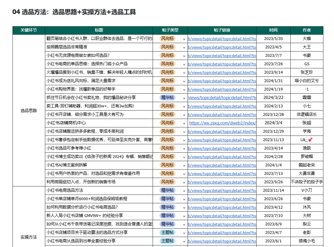Open the link in 翻页笔结合小红书人群 row
Image resolution: width=334 pixels, height=247 pixels.
pyautogui.click(x=222, y=39)
